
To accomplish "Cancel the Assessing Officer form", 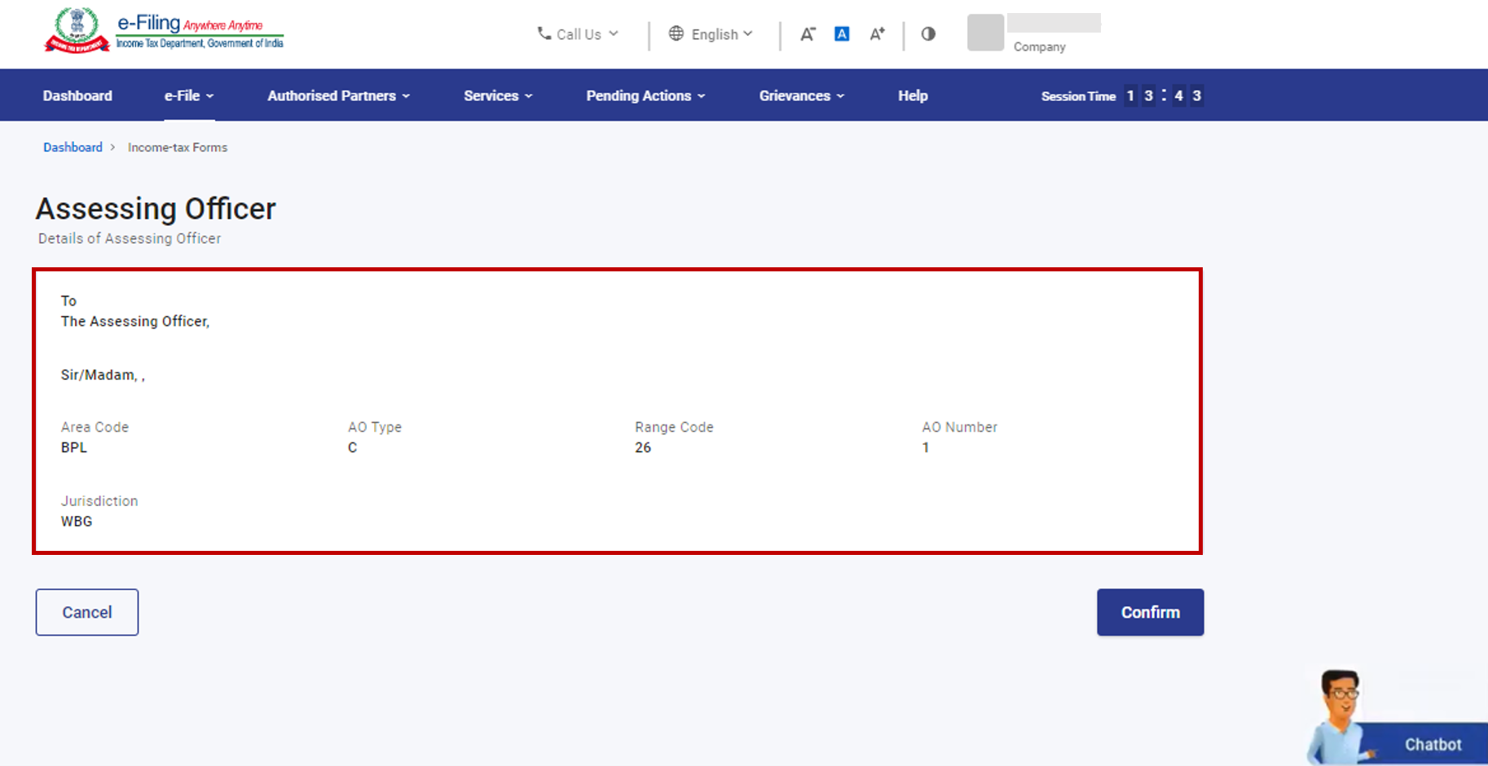I will pos(86,612).
